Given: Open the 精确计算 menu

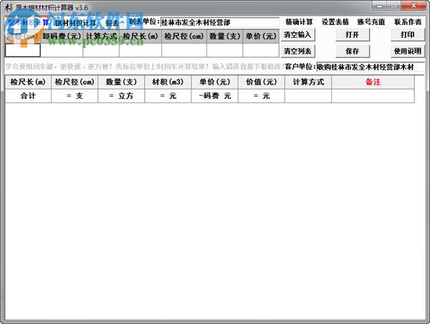Looking at the screenshot, I should pyautogui.click(x=299, y=22).
